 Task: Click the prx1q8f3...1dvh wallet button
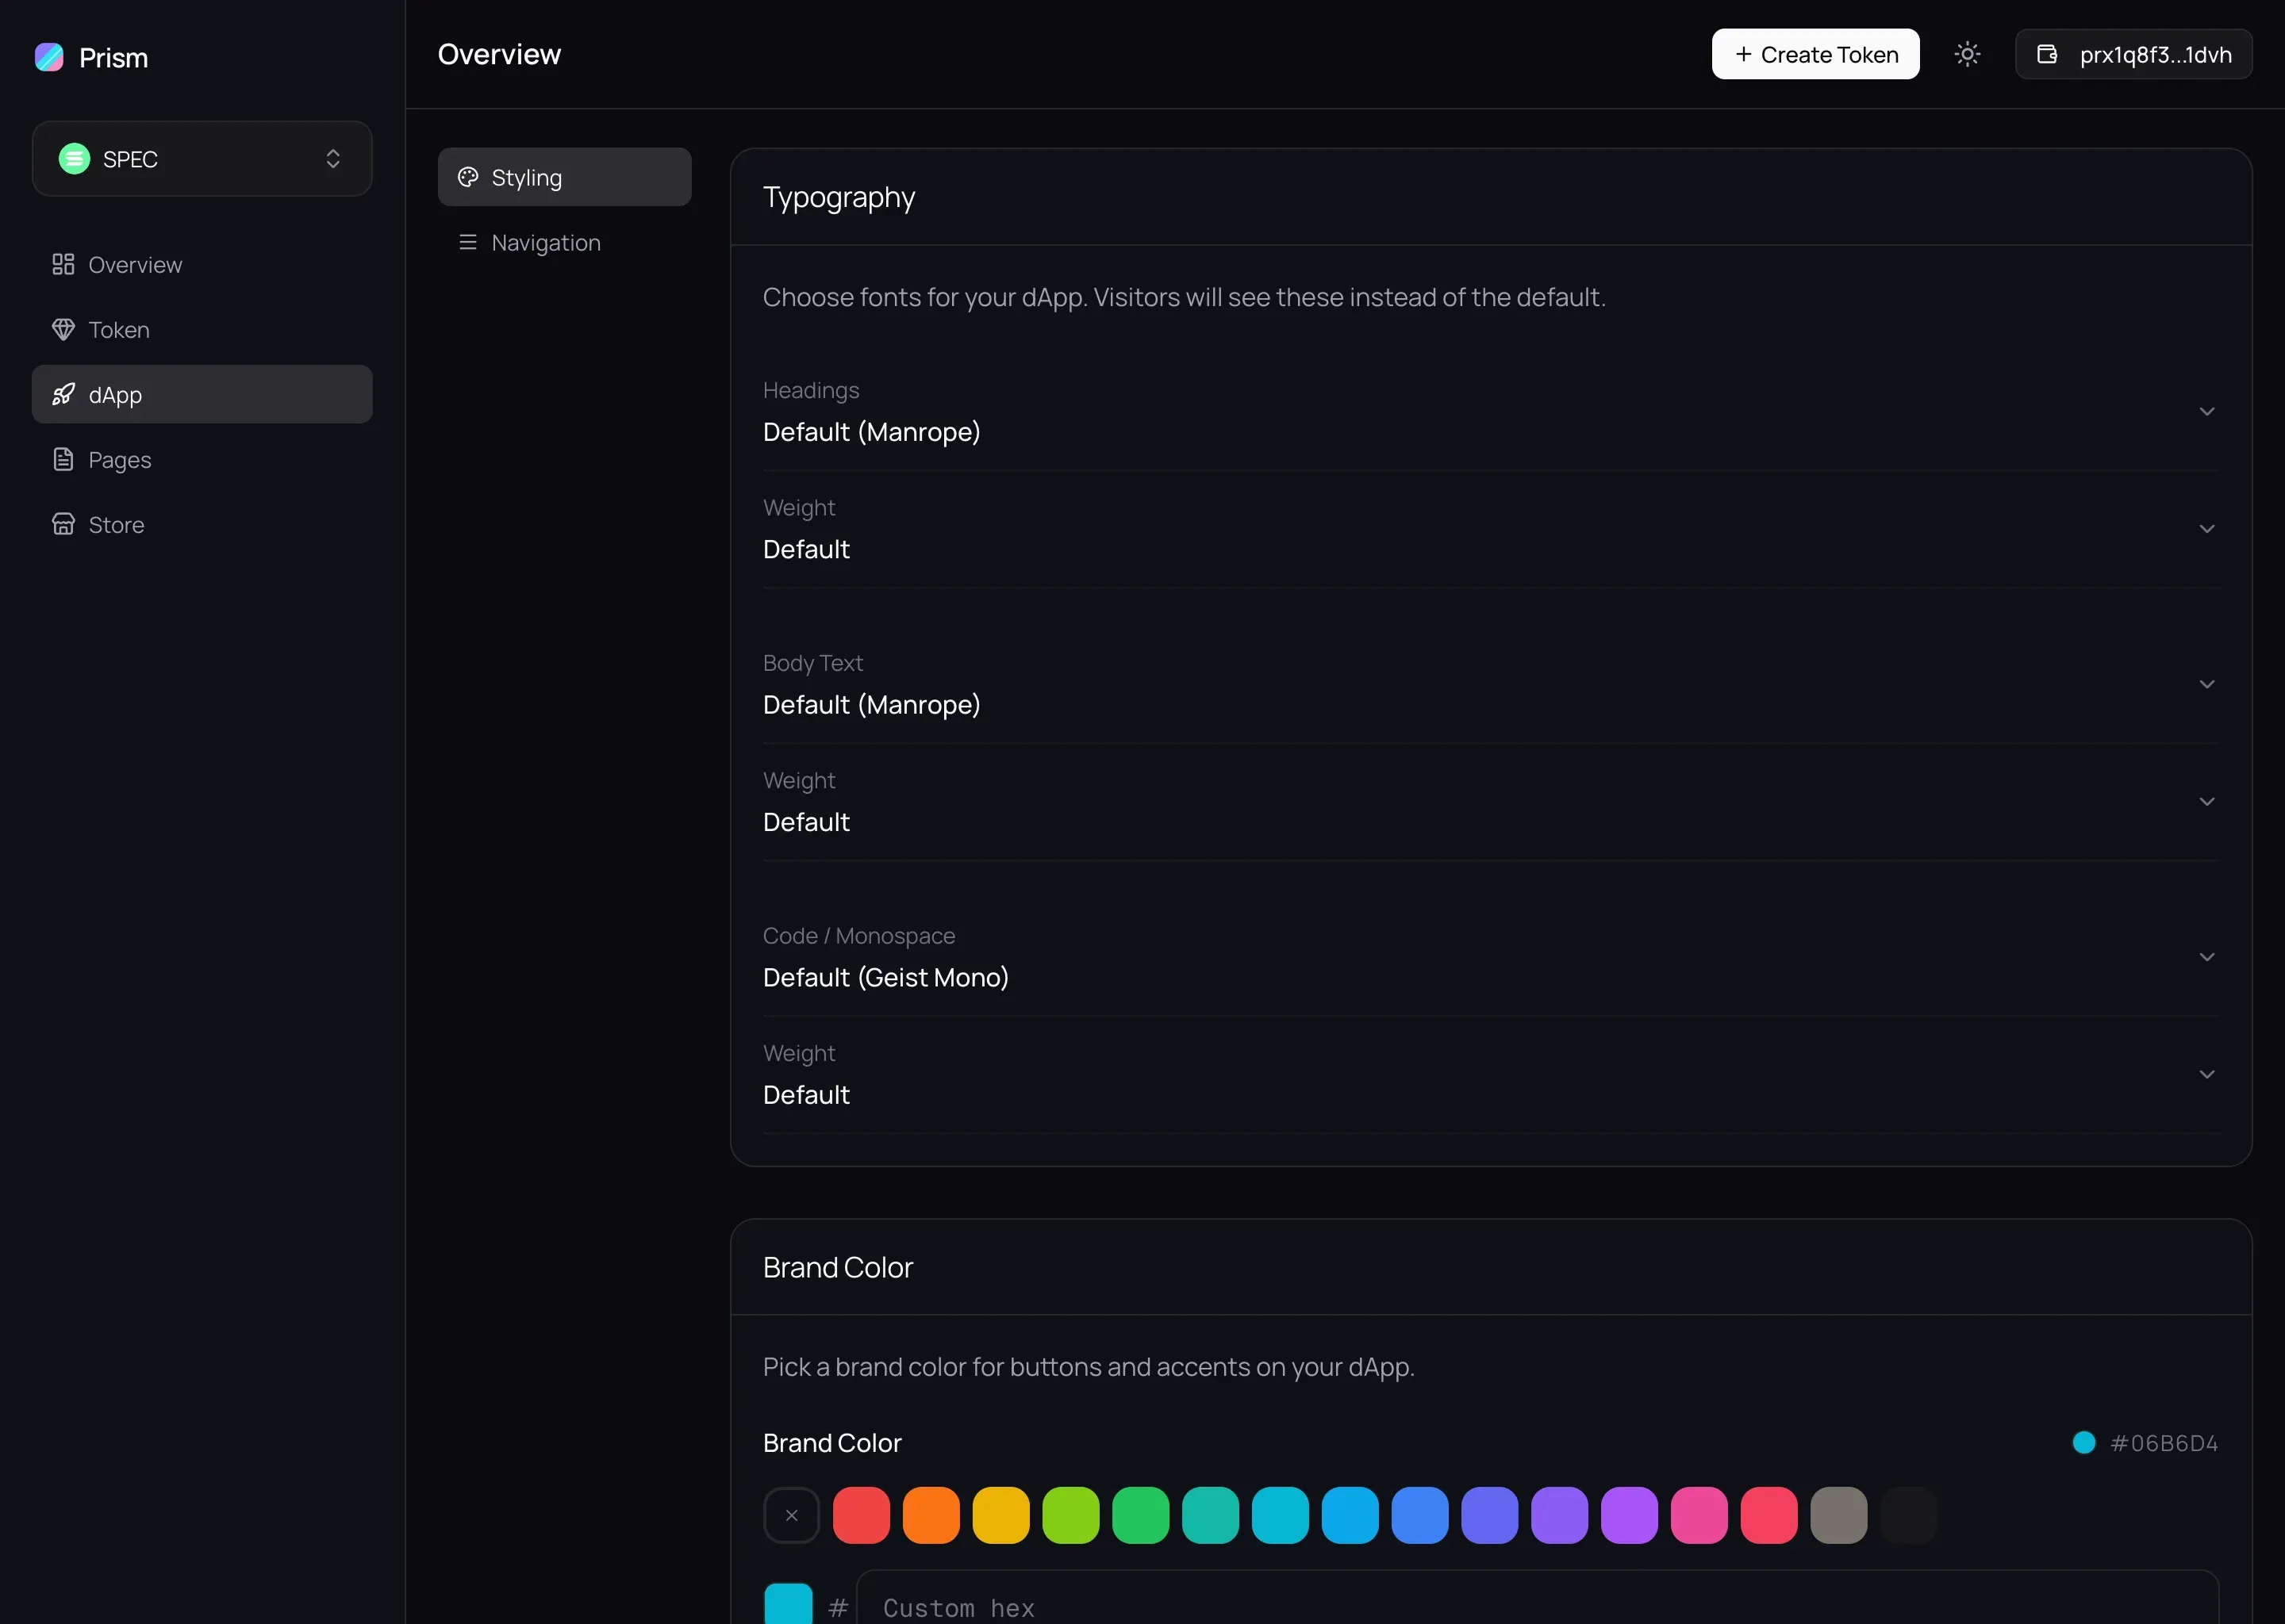click(2133, 54)
